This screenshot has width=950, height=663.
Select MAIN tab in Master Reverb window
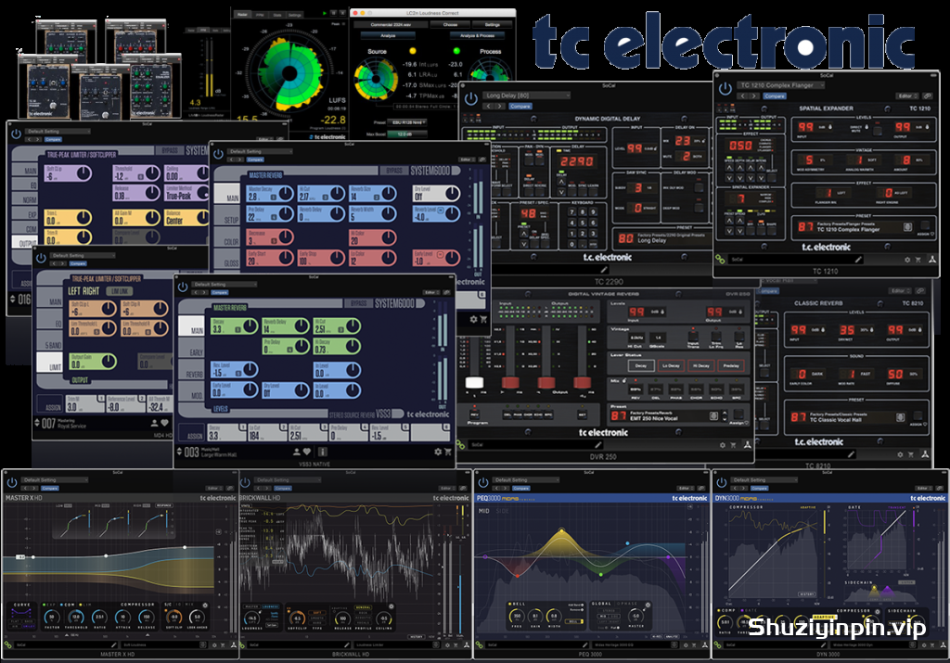(x=228, y=195)
